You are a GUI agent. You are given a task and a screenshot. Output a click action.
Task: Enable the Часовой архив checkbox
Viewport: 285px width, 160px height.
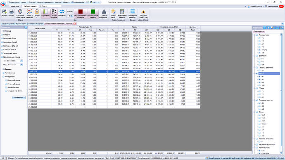click(6, 87)
